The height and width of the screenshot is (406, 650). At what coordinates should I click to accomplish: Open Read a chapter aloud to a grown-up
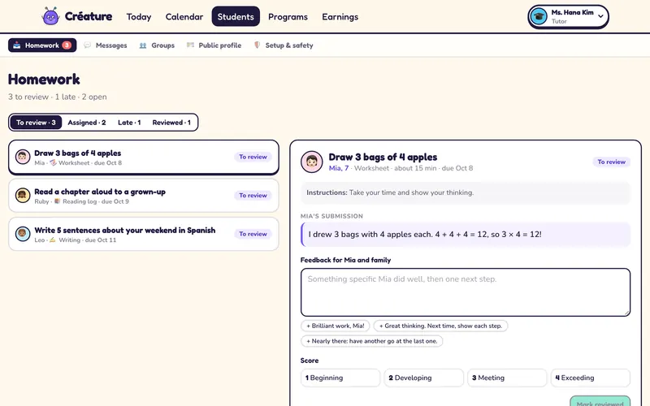(x=144, y=196)
